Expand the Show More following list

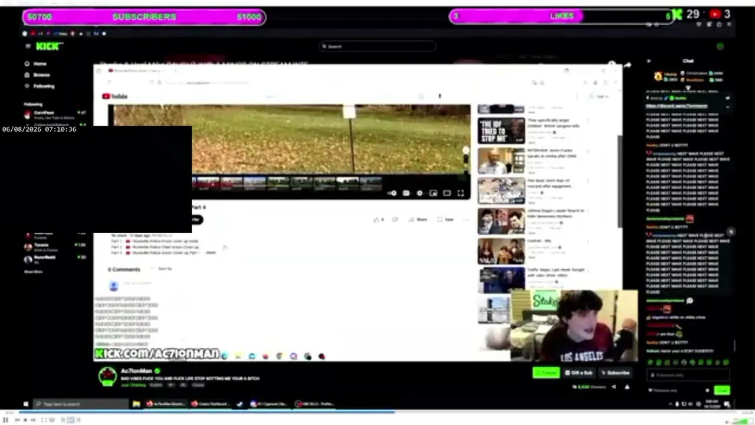[x=33, y=272]
